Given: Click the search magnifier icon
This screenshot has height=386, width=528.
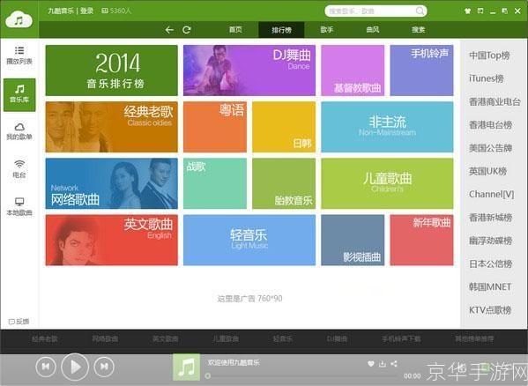Looking at the screenshot, I should coord(420,11).
